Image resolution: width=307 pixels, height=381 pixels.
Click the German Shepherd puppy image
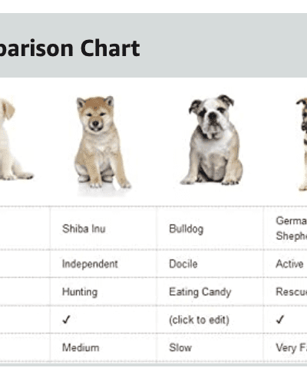(x=302, y=144)
